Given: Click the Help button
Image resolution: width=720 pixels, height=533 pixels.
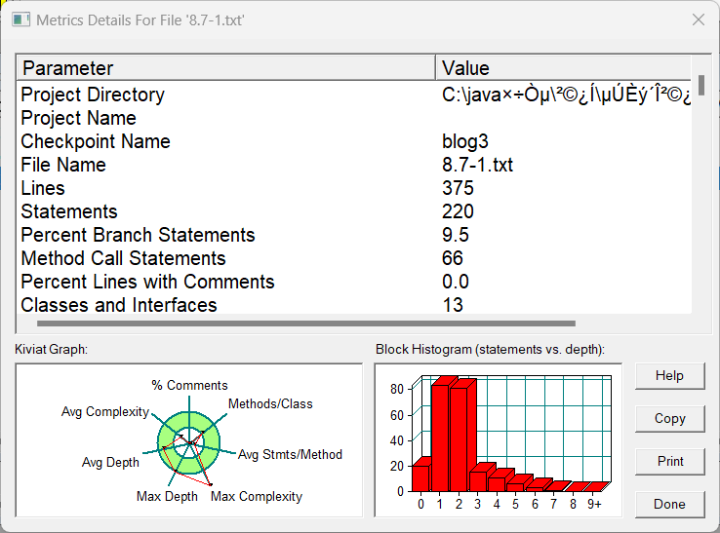Looking at the screenshot, I should (x=669, y=376).
